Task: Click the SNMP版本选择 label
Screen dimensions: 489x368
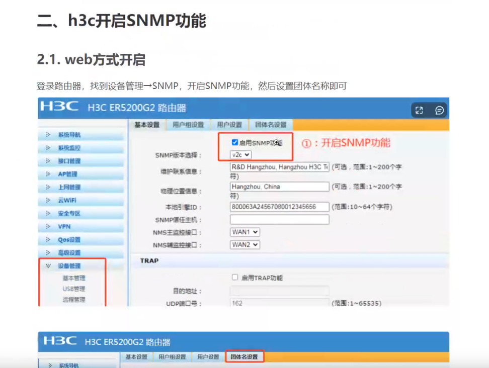Action: pos(179,155)
